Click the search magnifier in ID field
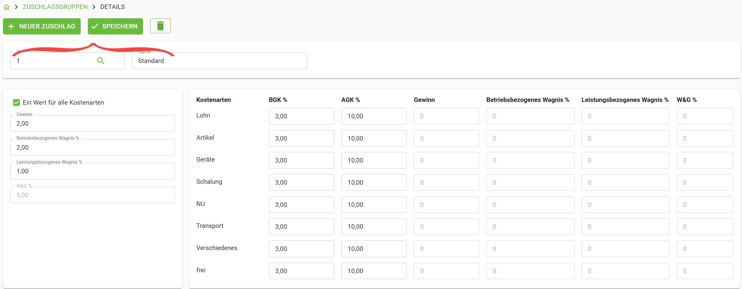The height and width of the screenshot is (289, 742). [101, 61]
